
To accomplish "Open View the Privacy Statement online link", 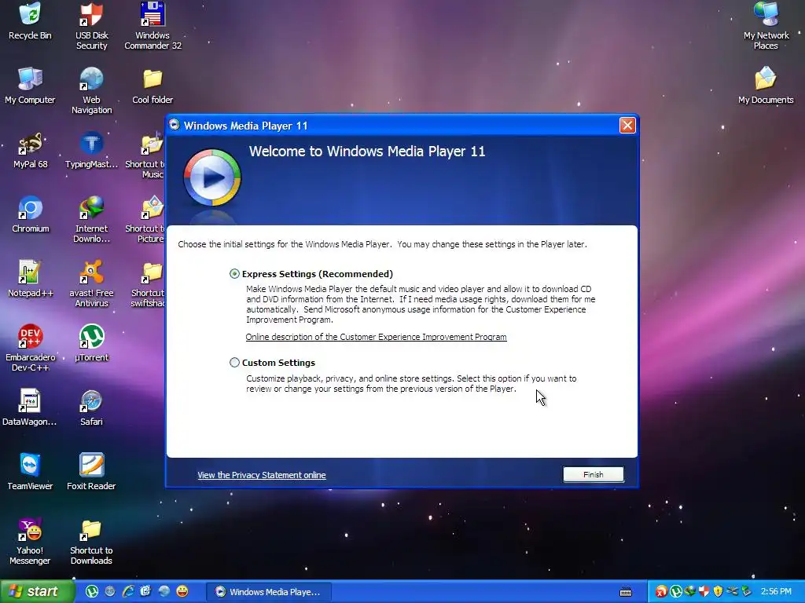I will pyautogui.click(x=261, y=475).
